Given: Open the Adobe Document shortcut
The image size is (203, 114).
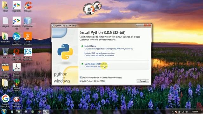Looking at the screenshot, I should [16, 69].
